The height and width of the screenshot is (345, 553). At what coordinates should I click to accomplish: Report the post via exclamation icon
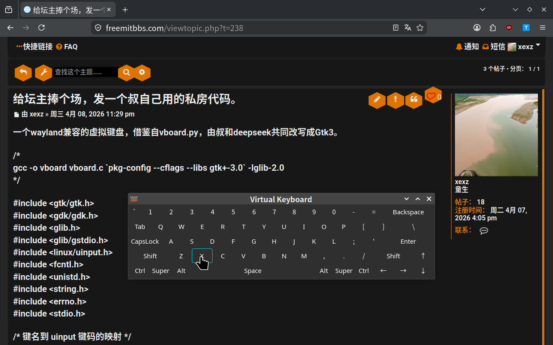click(395, 100)
